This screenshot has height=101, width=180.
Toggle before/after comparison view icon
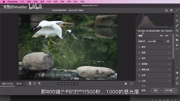click(131, 84)
